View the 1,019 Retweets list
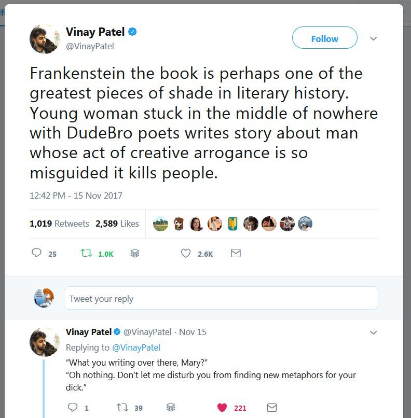Screen dimensions: 411x418 click(59, 224)
